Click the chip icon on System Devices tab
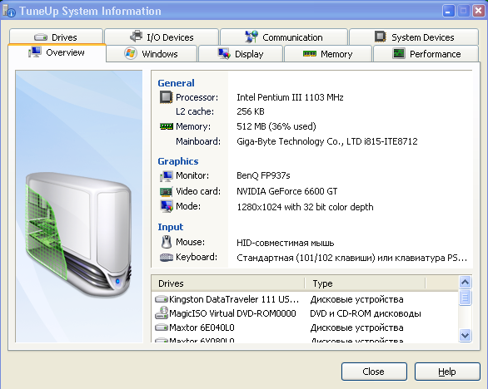 point(381,37)
